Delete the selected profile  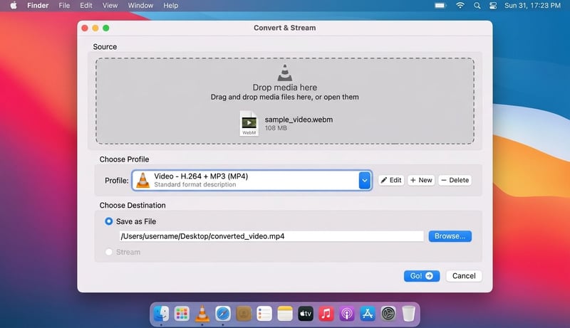click(x=455, y=180)
